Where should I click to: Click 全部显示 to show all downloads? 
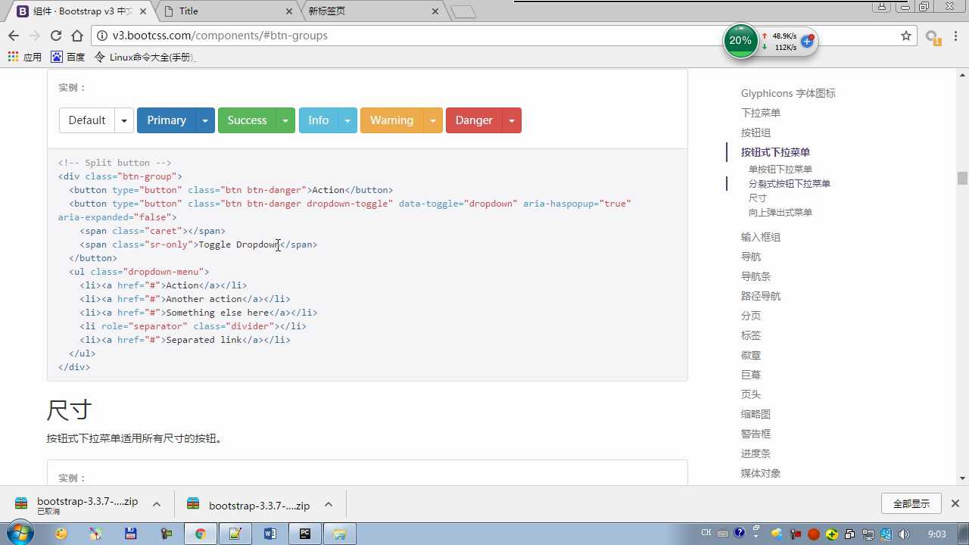[x=911, y=503]
